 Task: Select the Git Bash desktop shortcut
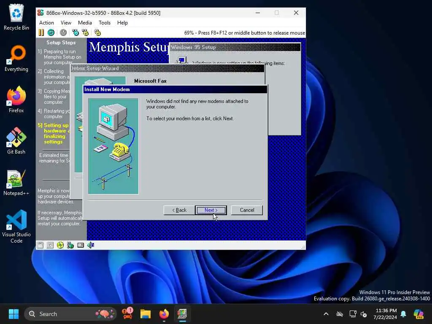tap(16, 141)
